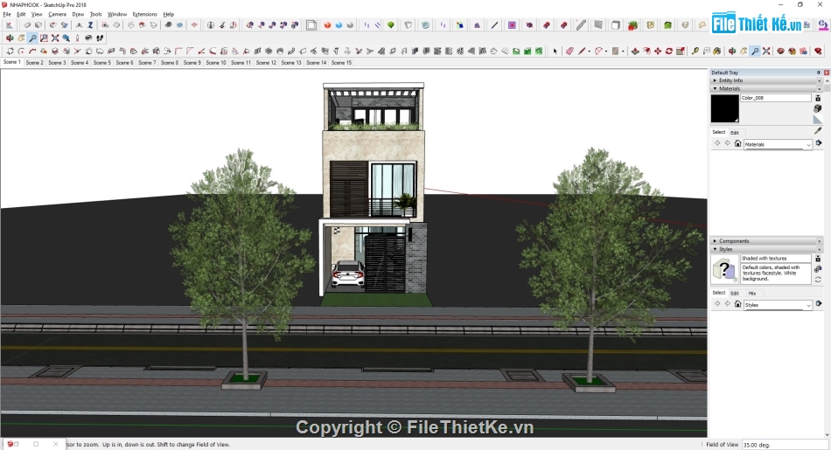Viewport: 831px width, 450px height.
Task: Switch to Scene 12 tab
Action: (x=266, y=62)
